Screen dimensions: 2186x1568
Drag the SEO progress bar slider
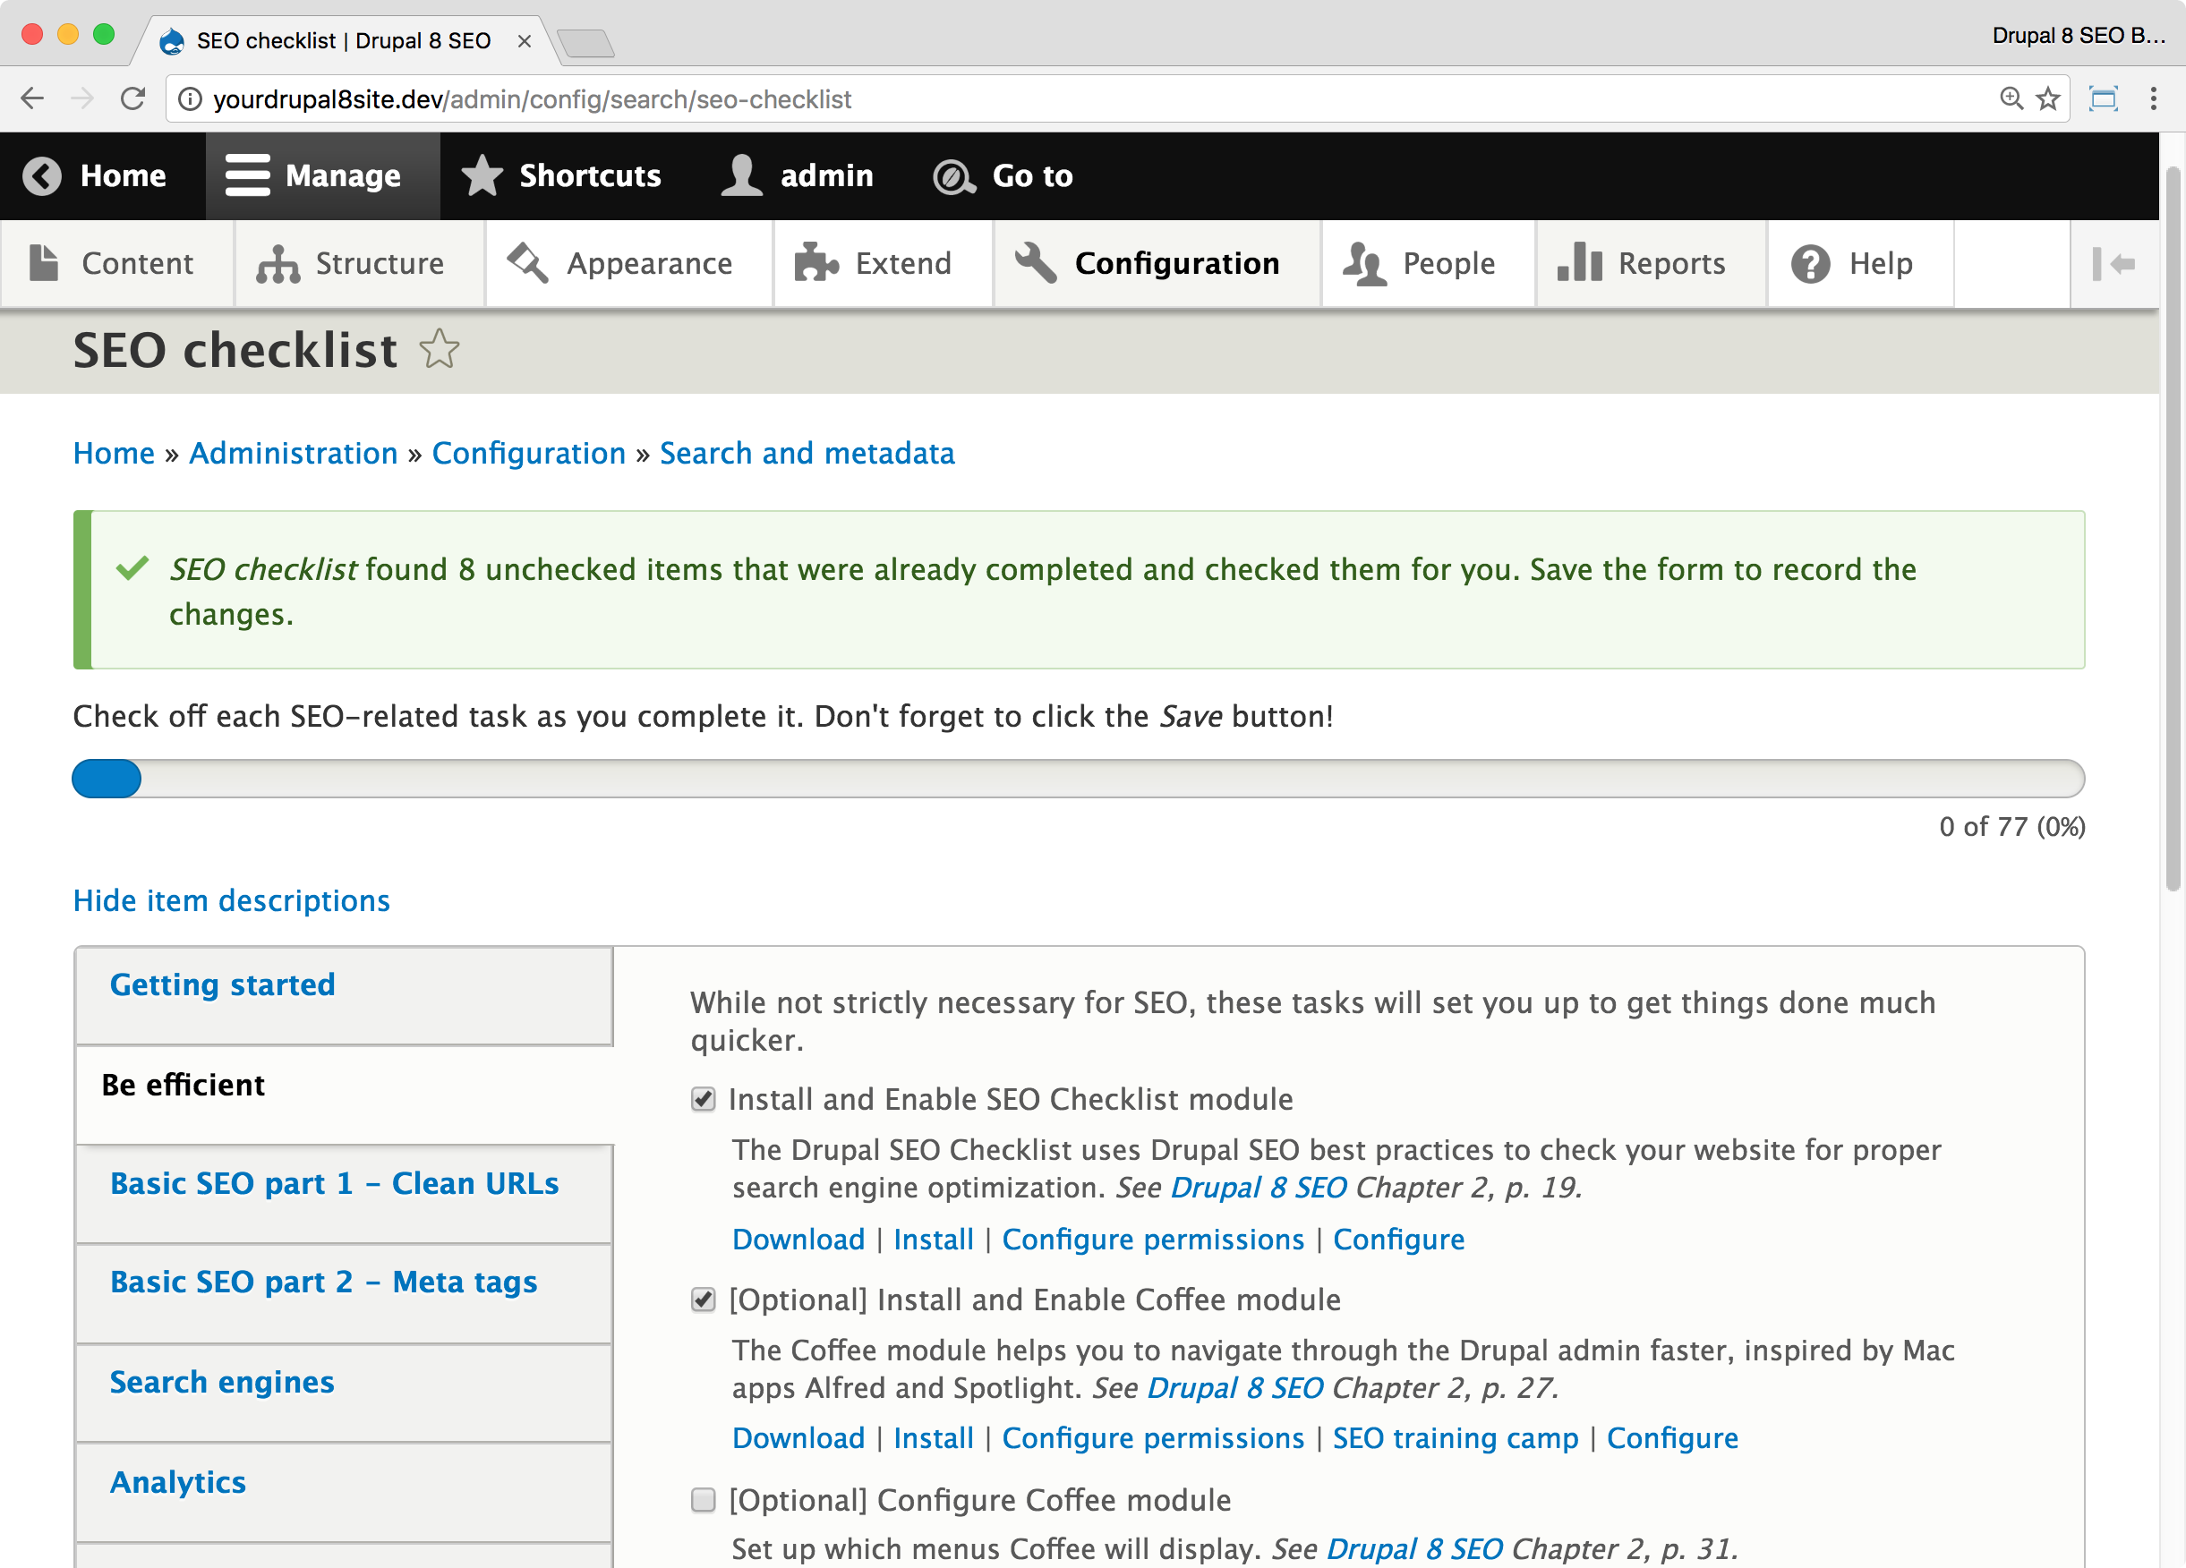point(106,779)
